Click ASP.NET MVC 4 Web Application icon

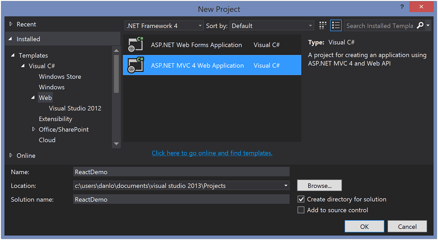tap(136, 65)
